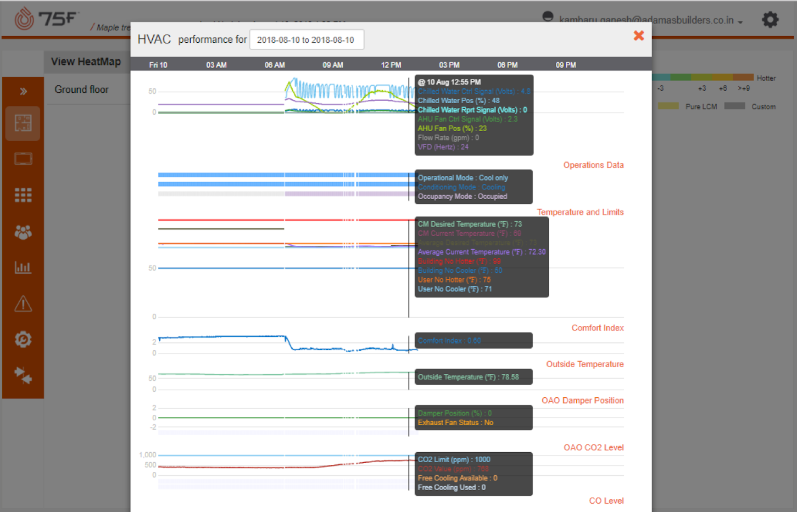This screenshot has height=512, width=797.
Task: Click the AHU Fan Pos tooltip value
Action: [x=452, y=128]
